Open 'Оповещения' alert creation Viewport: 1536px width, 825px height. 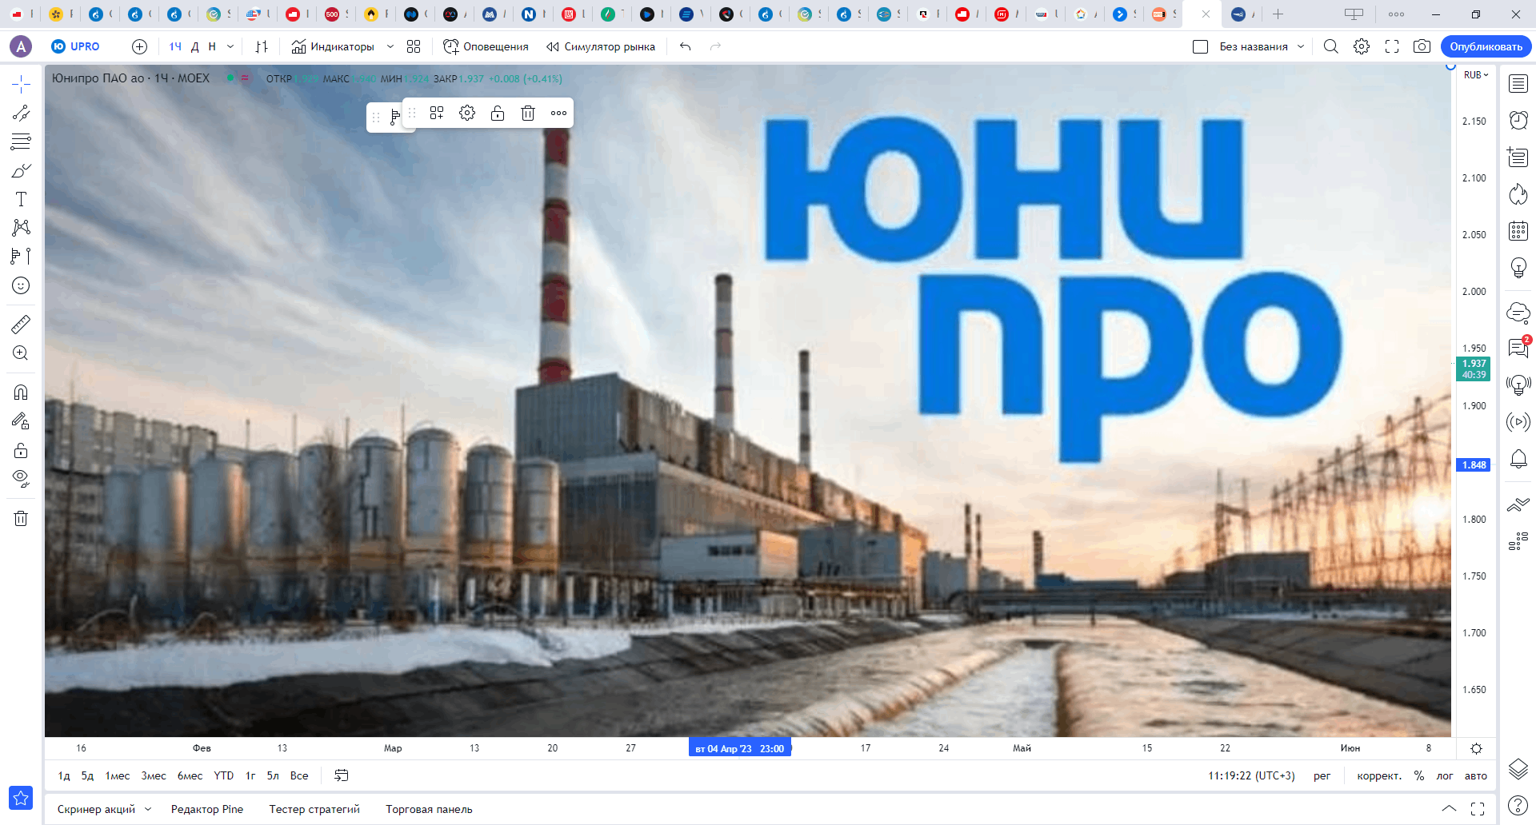[x=486, y=46]
